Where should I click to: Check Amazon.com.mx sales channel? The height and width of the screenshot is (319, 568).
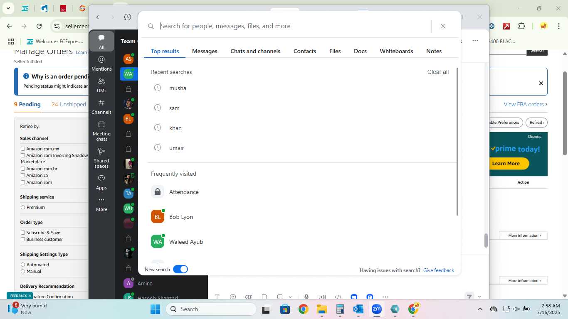[23, 149]
